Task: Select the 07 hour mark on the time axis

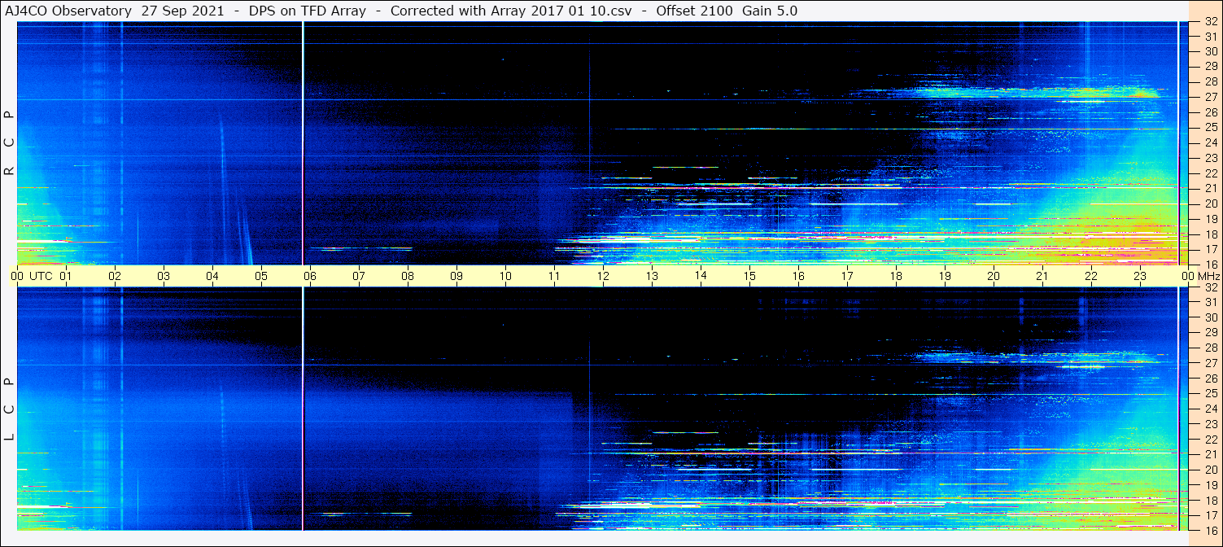Action: (x=359, y=276)
